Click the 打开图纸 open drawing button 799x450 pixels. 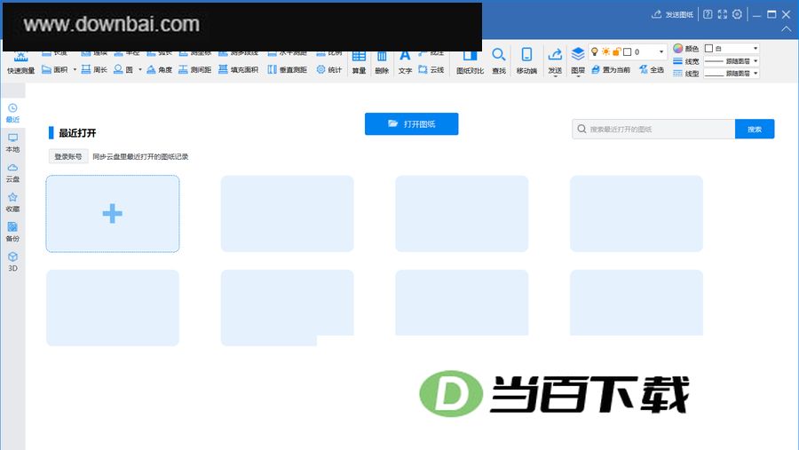412,124
